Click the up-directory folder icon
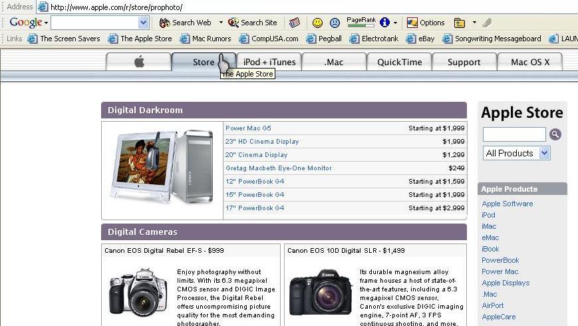 (460, 23)
